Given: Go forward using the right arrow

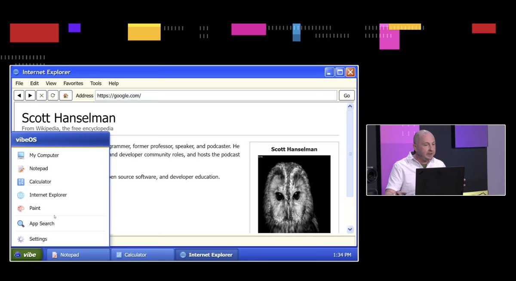Looking at the screenshot, I should pyautogui.click(x=30, y=96).
